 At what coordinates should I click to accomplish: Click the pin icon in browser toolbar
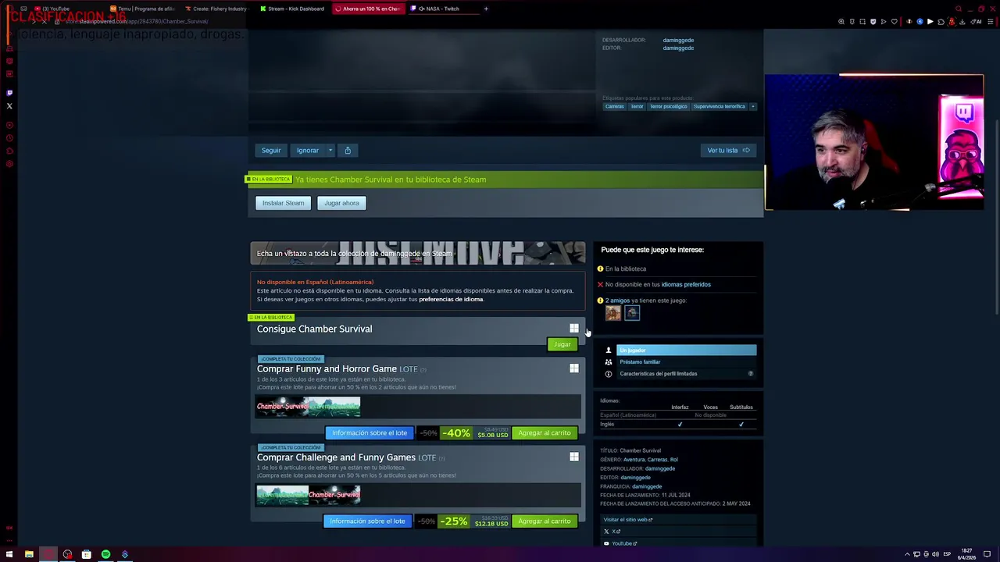click(x=852, y=22)
